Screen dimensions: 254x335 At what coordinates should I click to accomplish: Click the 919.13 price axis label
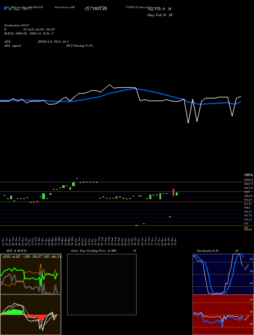point(248,212)
